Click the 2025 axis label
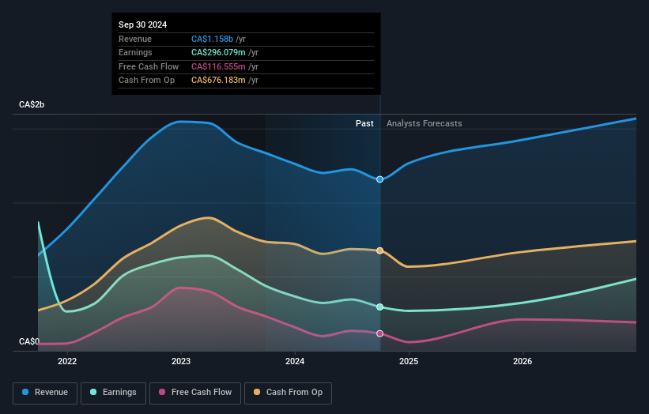The height and width of the screenshot is (414, 649). tap(409, 362)
